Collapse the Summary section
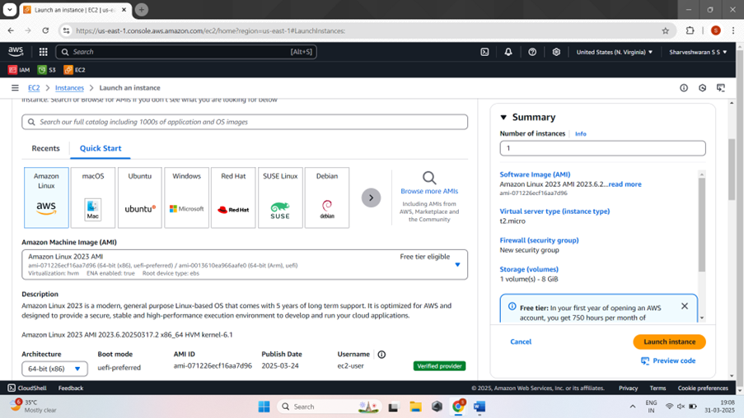Image resolution: width=744 pixels, height=418 pixels. click(x=503, y=117)
